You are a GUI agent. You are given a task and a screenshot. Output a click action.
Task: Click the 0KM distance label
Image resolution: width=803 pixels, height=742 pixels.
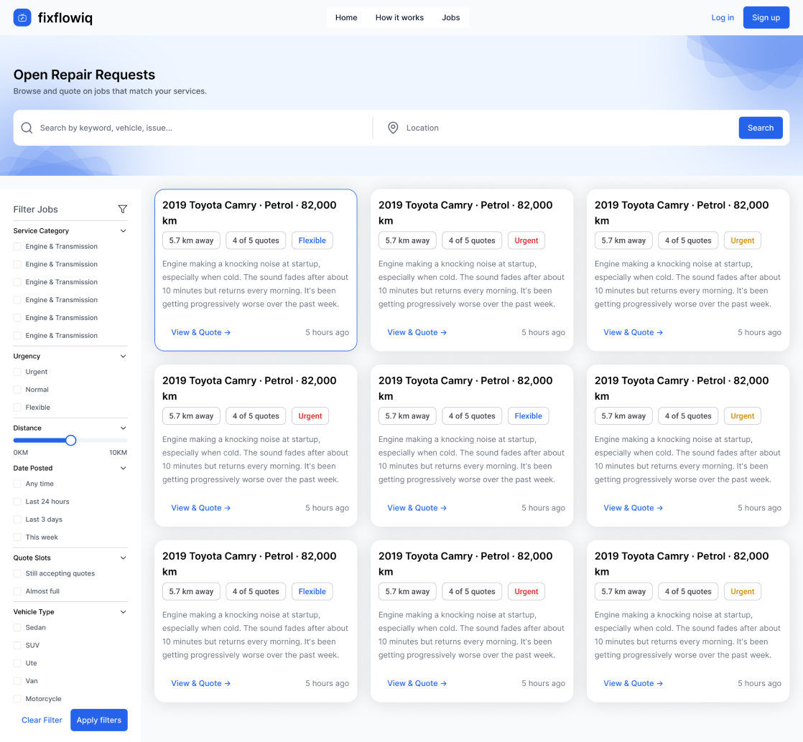(x=21, y=453)
